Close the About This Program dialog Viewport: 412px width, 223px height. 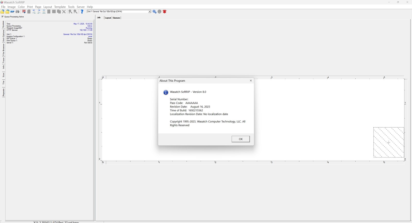coord(251,81)
